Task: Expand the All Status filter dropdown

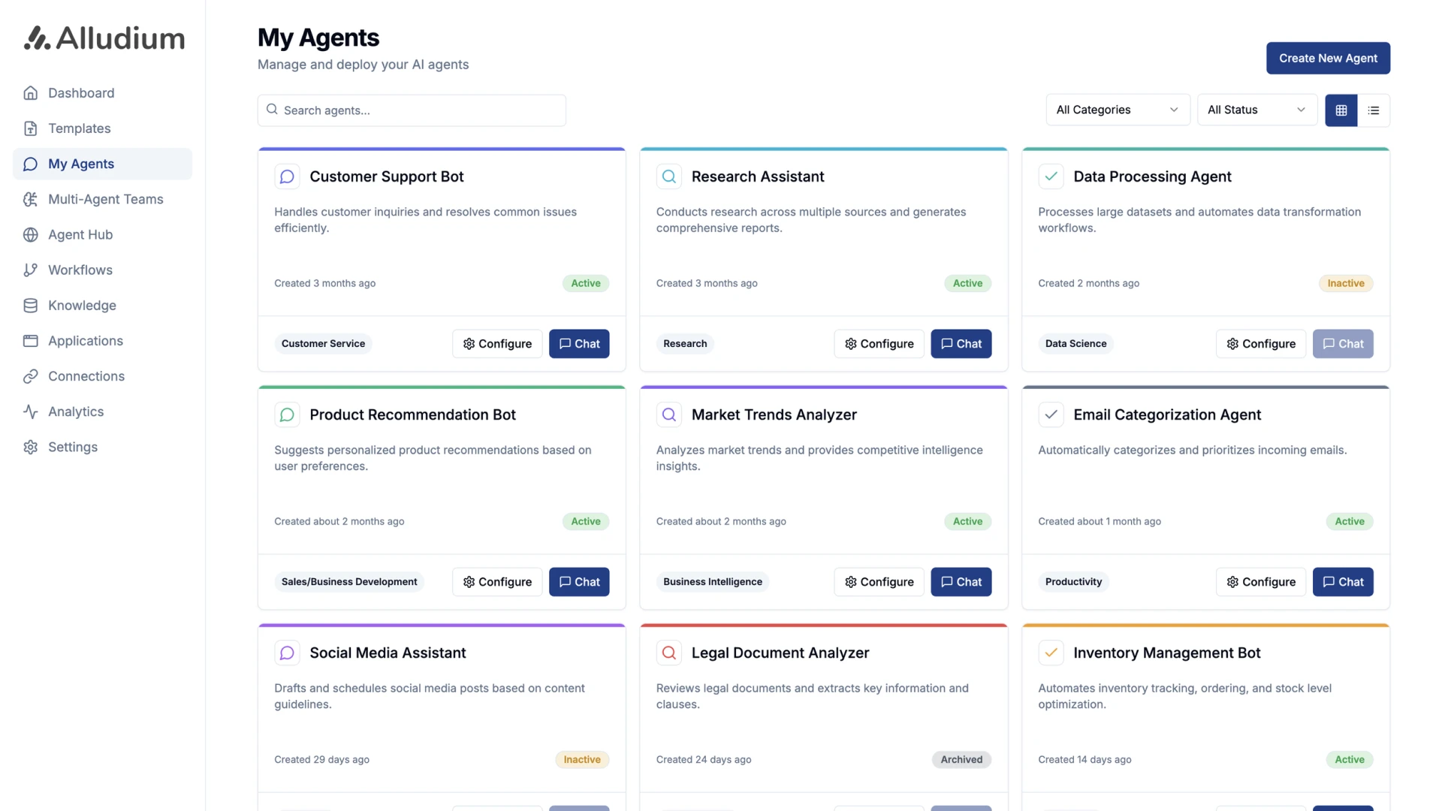Action: [1256, 110]
